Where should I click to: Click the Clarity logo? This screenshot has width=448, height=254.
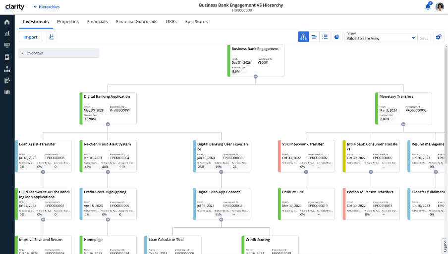(x=15, y=6)
